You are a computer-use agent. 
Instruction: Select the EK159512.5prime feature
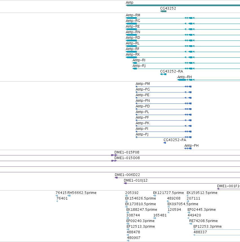(x=187, y=196)
